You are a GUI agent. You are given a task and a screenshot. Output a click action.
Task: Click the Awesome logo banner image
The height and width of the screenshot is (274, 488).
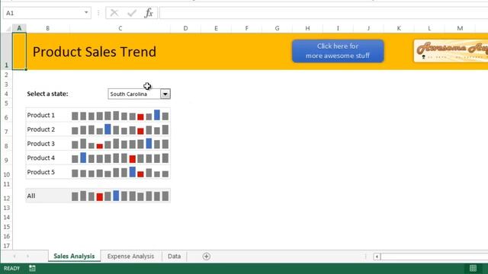(x=451, y=51)
